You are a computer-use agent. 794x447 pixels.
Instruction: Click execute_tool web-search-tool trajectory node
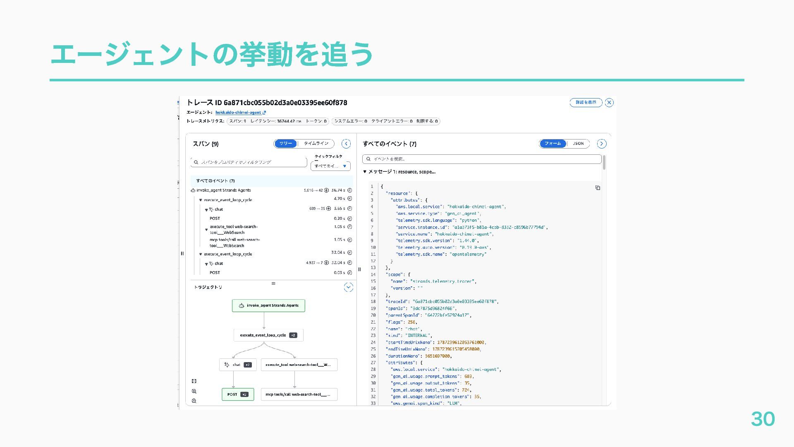click(x=299, y=365)
